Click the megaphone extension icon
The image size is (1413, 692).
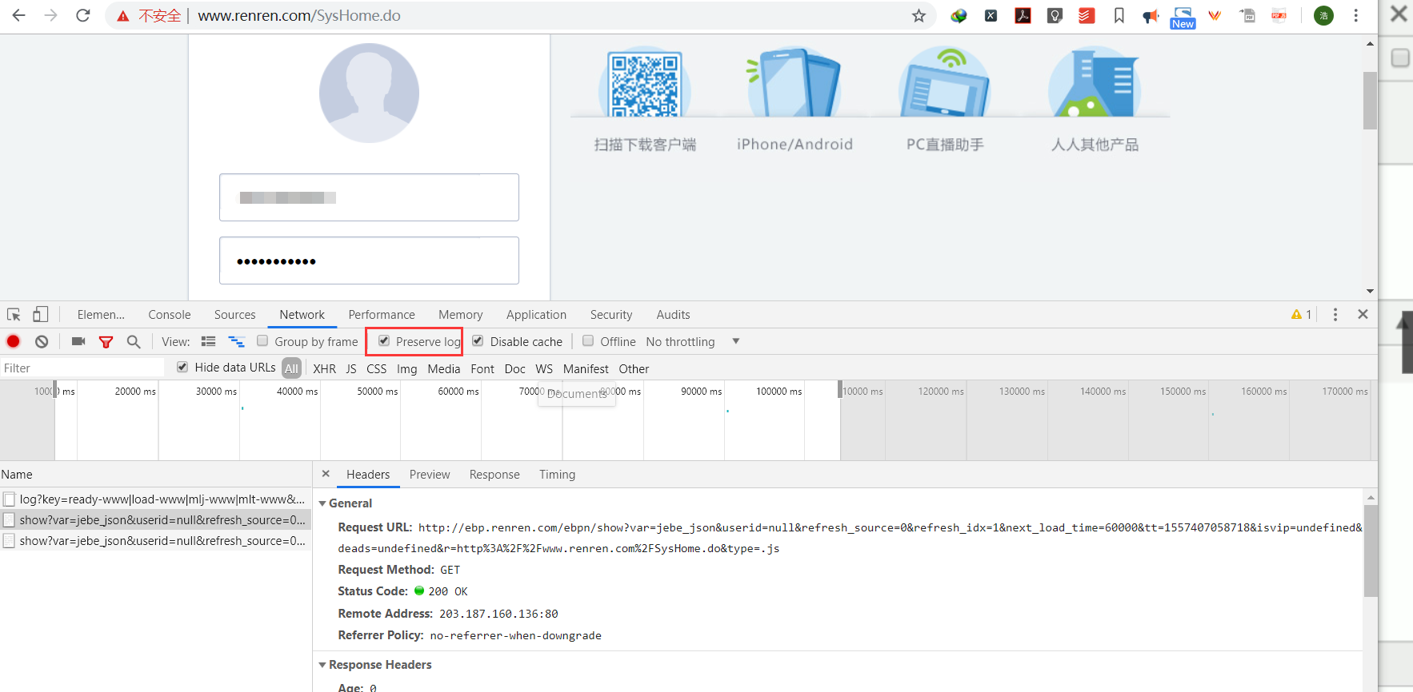coord(1151,16)
